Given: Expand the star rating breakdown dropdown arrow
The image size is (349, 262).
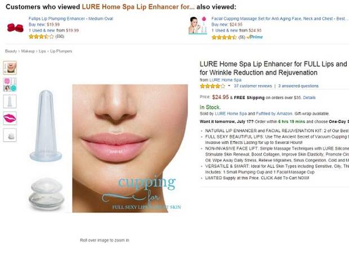Looking at the screenshot, I should coord(229,86).
